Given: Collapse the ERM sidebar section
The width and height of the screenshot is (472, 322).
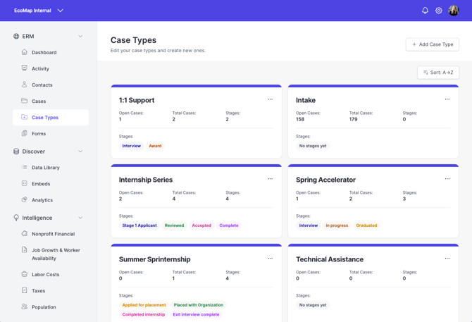Looking at the screenshot, I should click(x=80, y=36).
